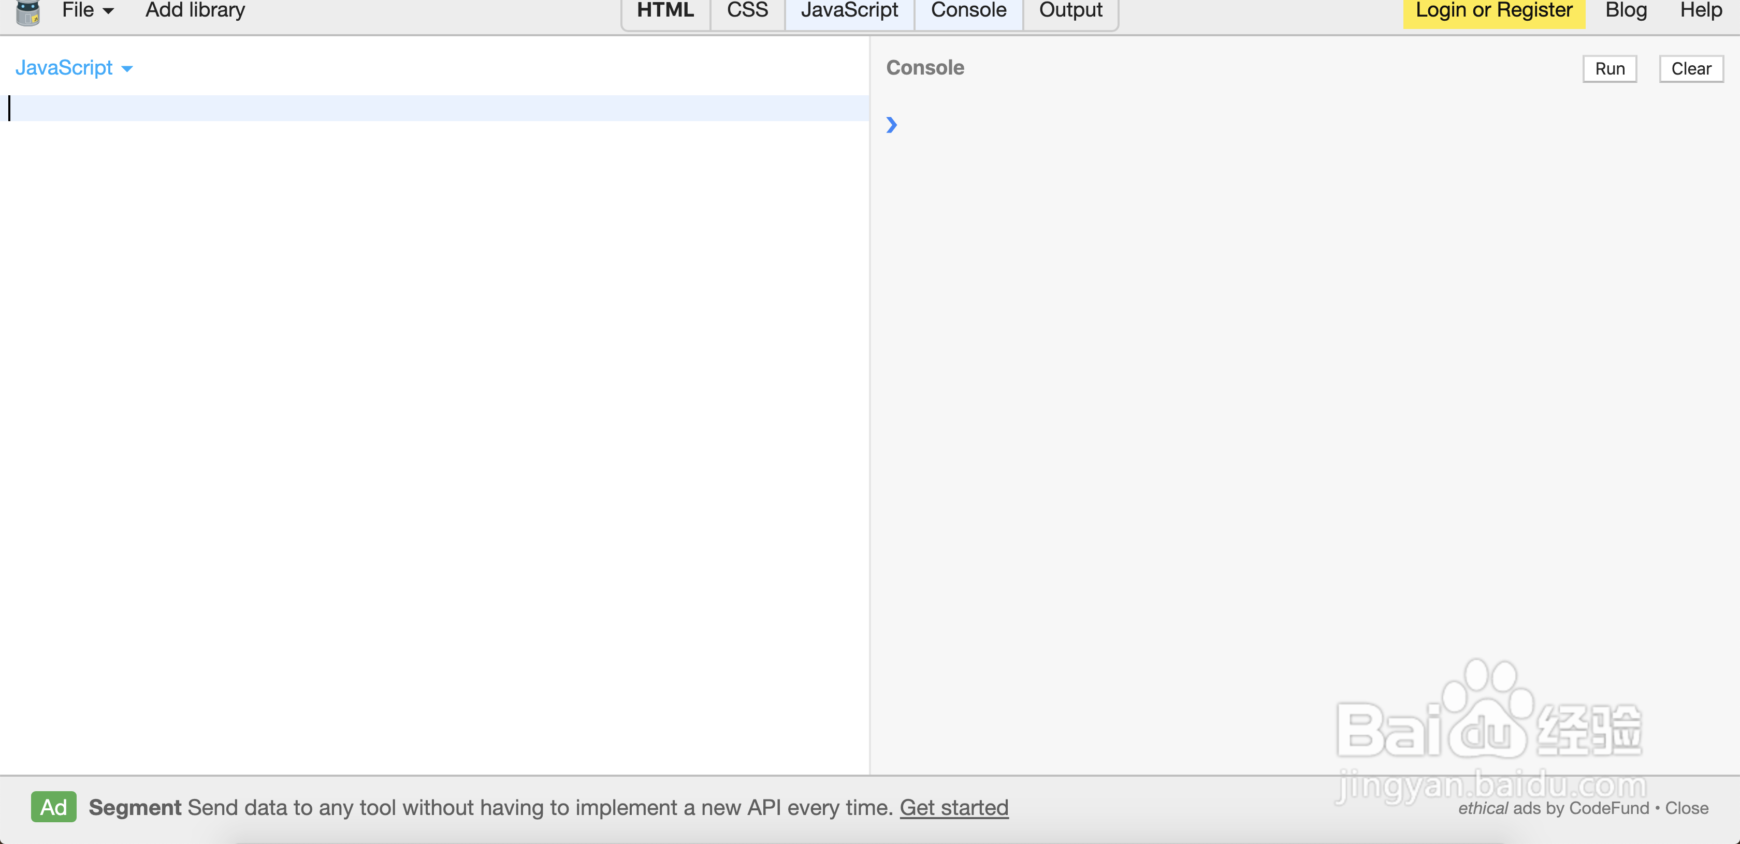Click the Add library option
Viewport: 1740px width, 844px height.
194,10
